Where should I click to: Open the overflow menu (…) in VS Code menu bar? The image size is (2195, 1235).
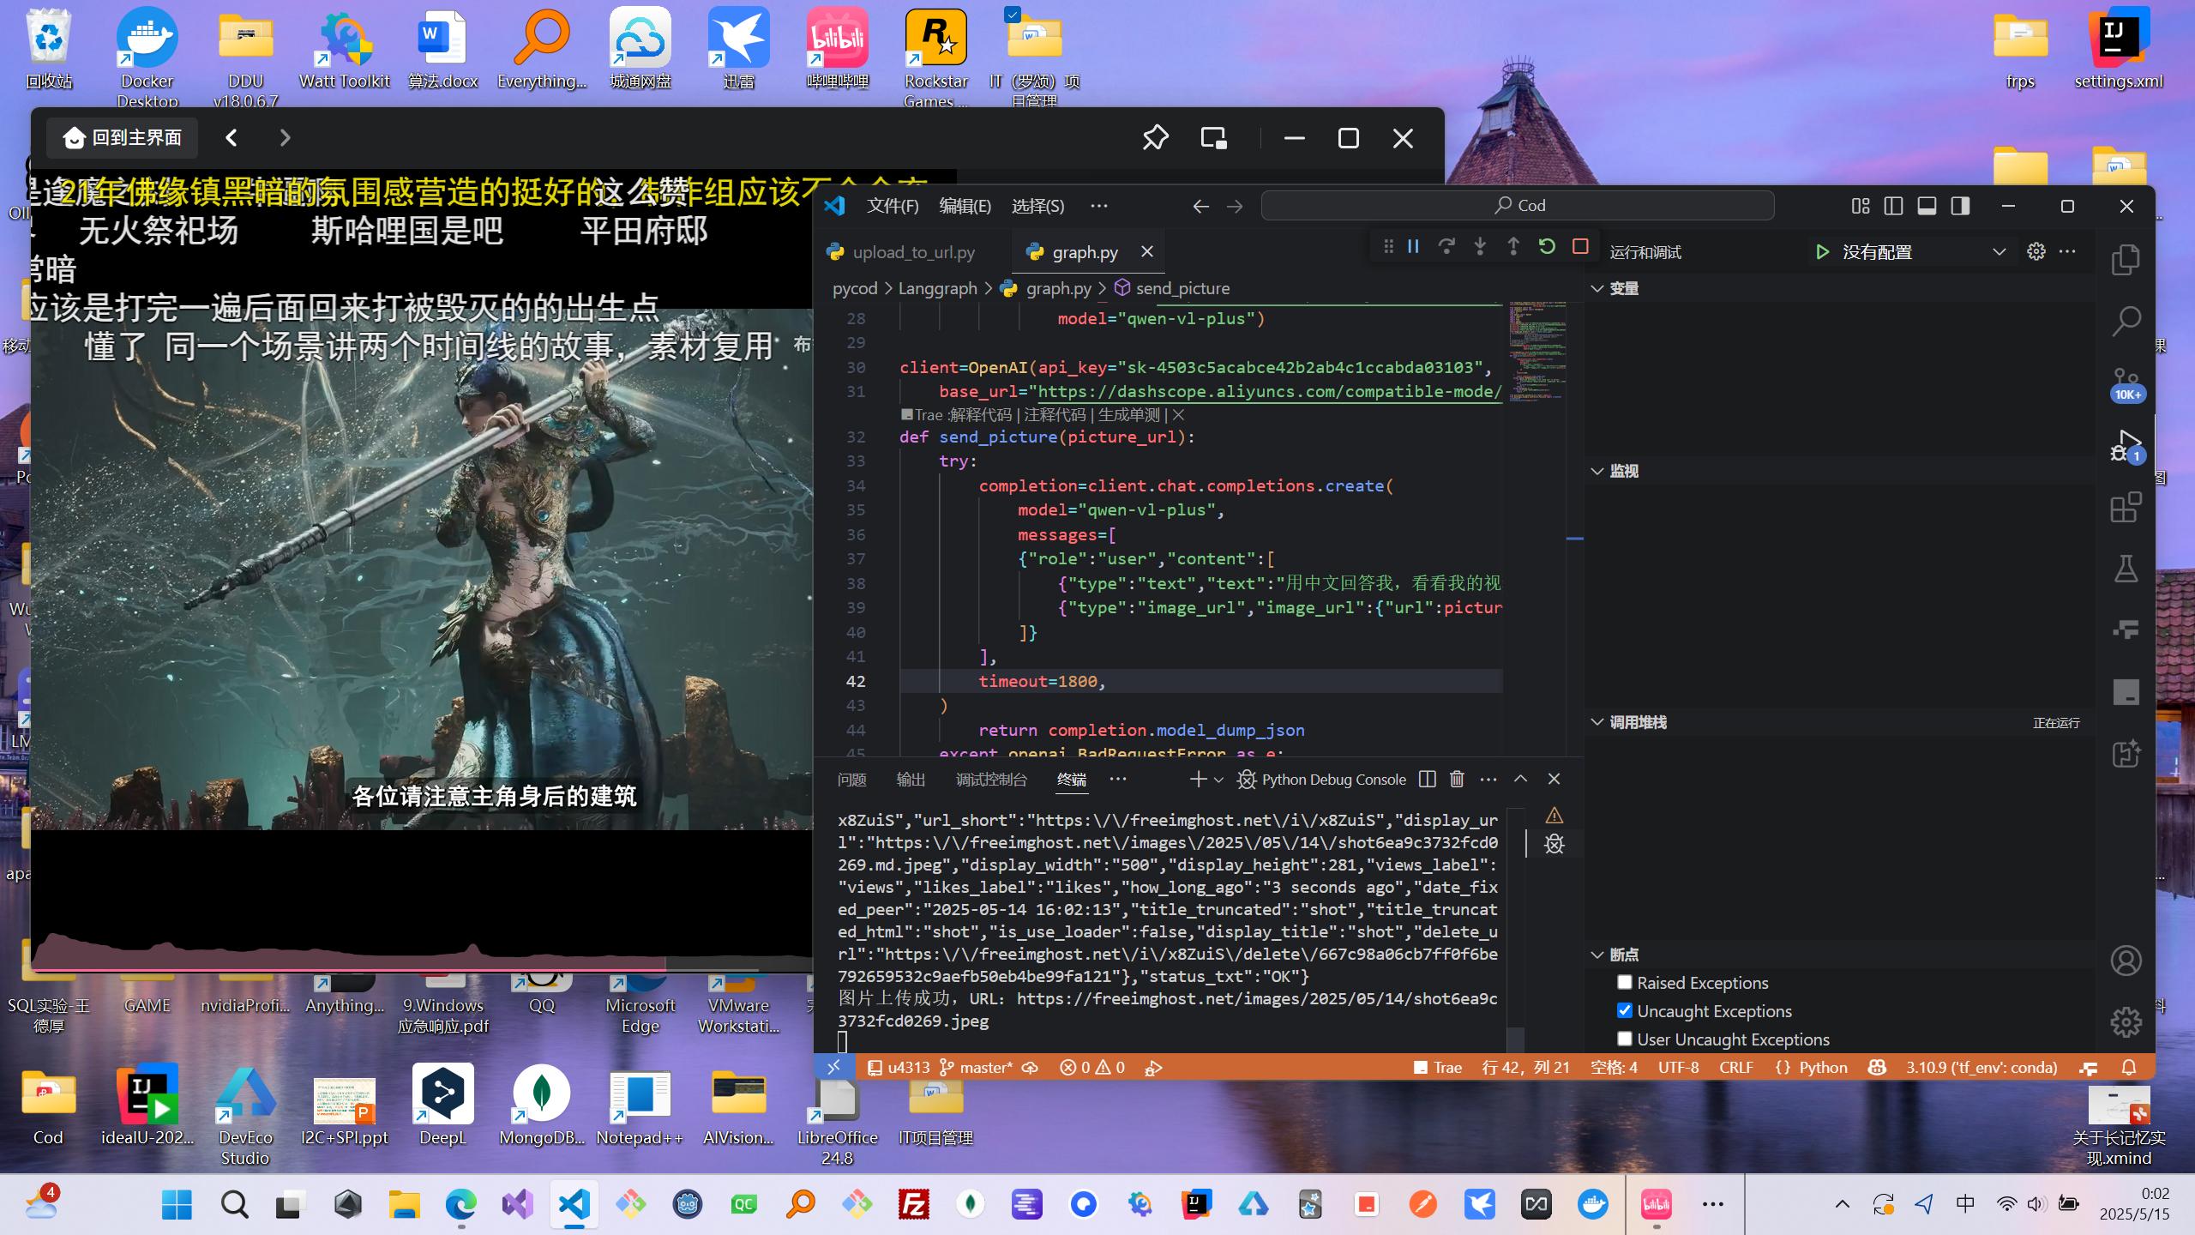[1098, 206]
